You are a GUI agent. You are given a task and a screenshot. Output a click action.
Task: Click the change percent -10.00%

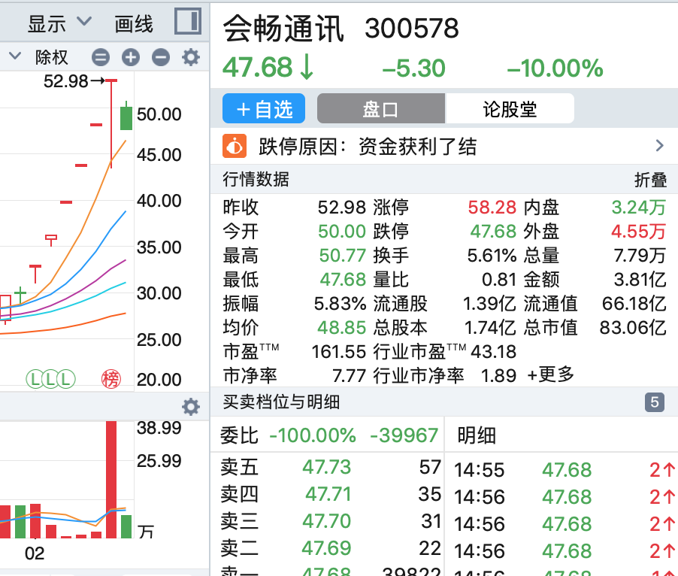point(555,68)
